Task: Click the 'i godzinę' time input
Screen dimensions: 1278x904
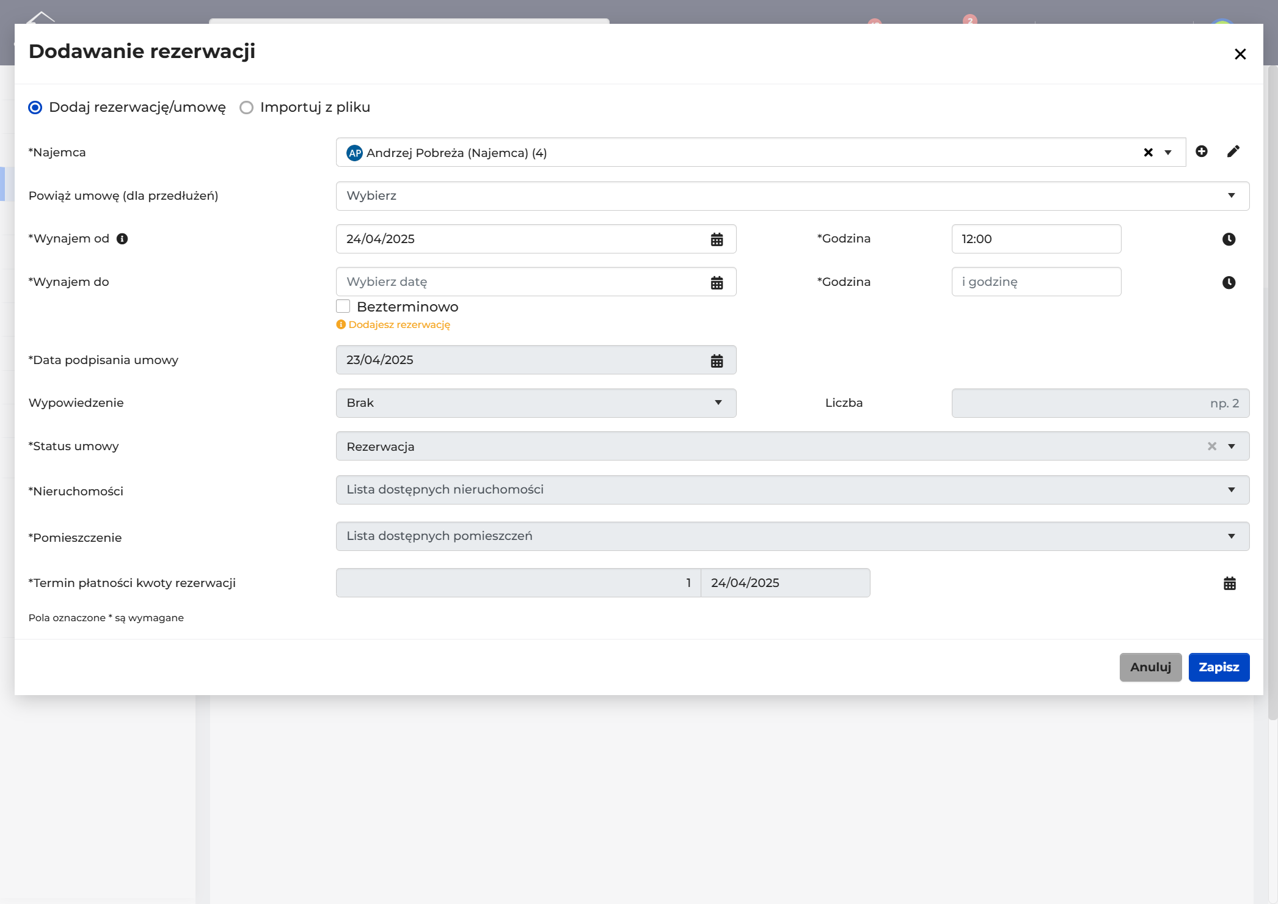Action: [1037, 282]
